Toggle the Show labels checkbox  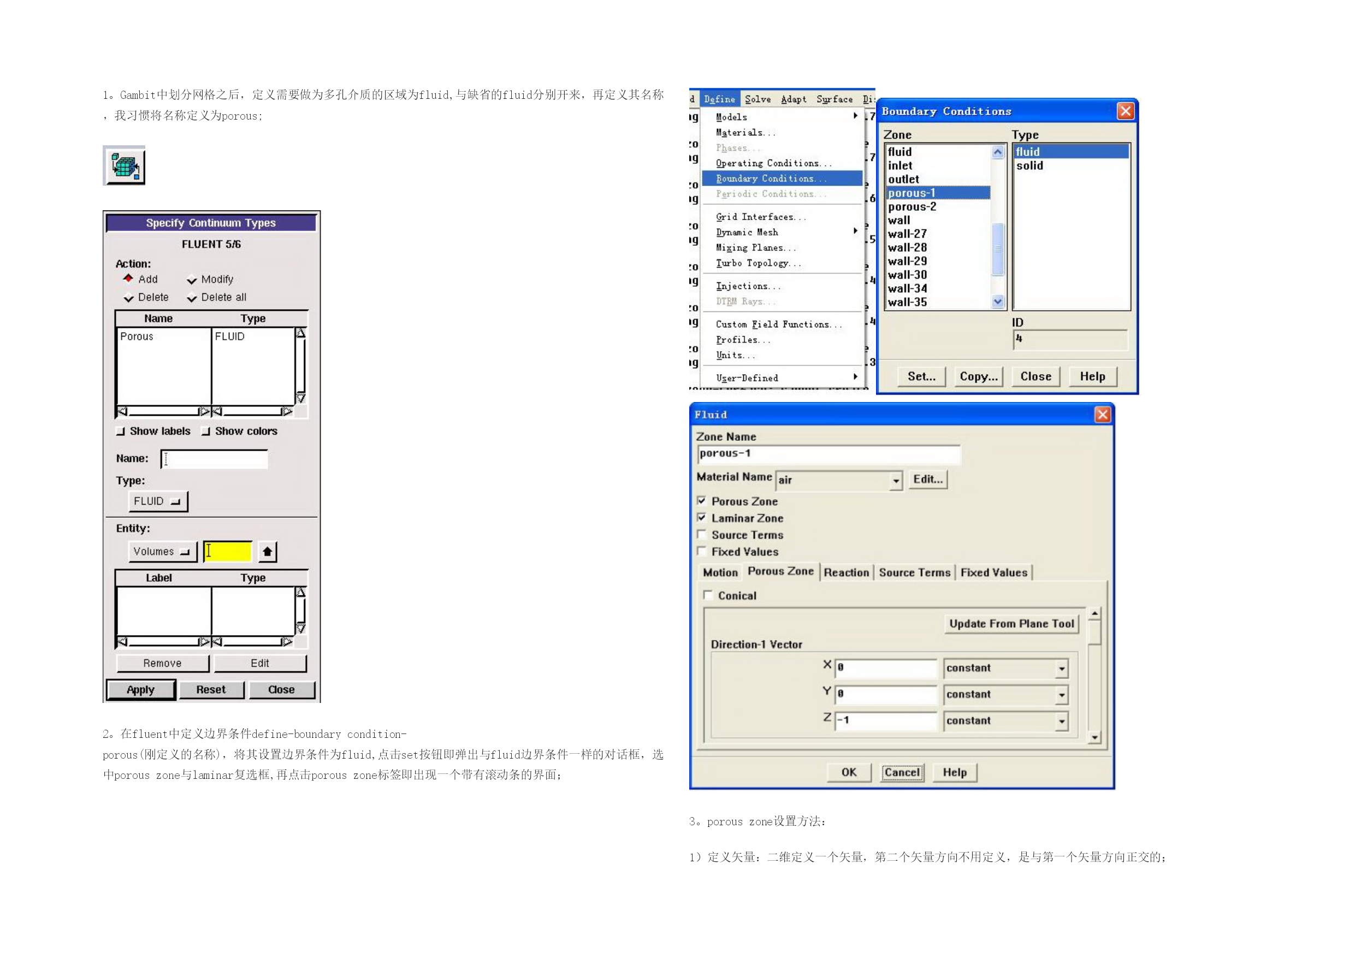(121, 431)
